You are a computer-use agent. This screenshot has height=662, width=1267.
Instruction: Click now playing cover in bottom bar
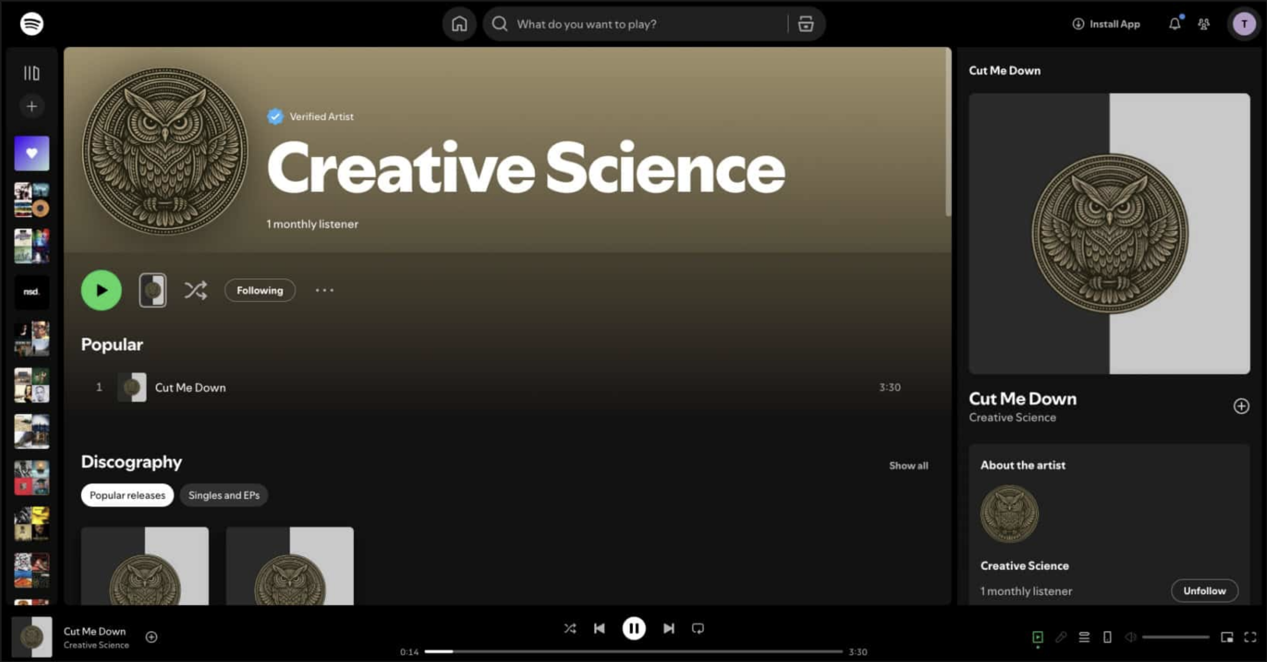coord(32,637)
